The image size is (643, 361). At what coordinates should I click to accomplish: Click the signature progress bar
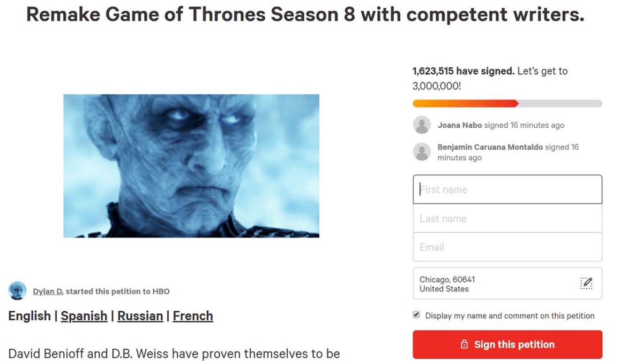coord(506,103)
